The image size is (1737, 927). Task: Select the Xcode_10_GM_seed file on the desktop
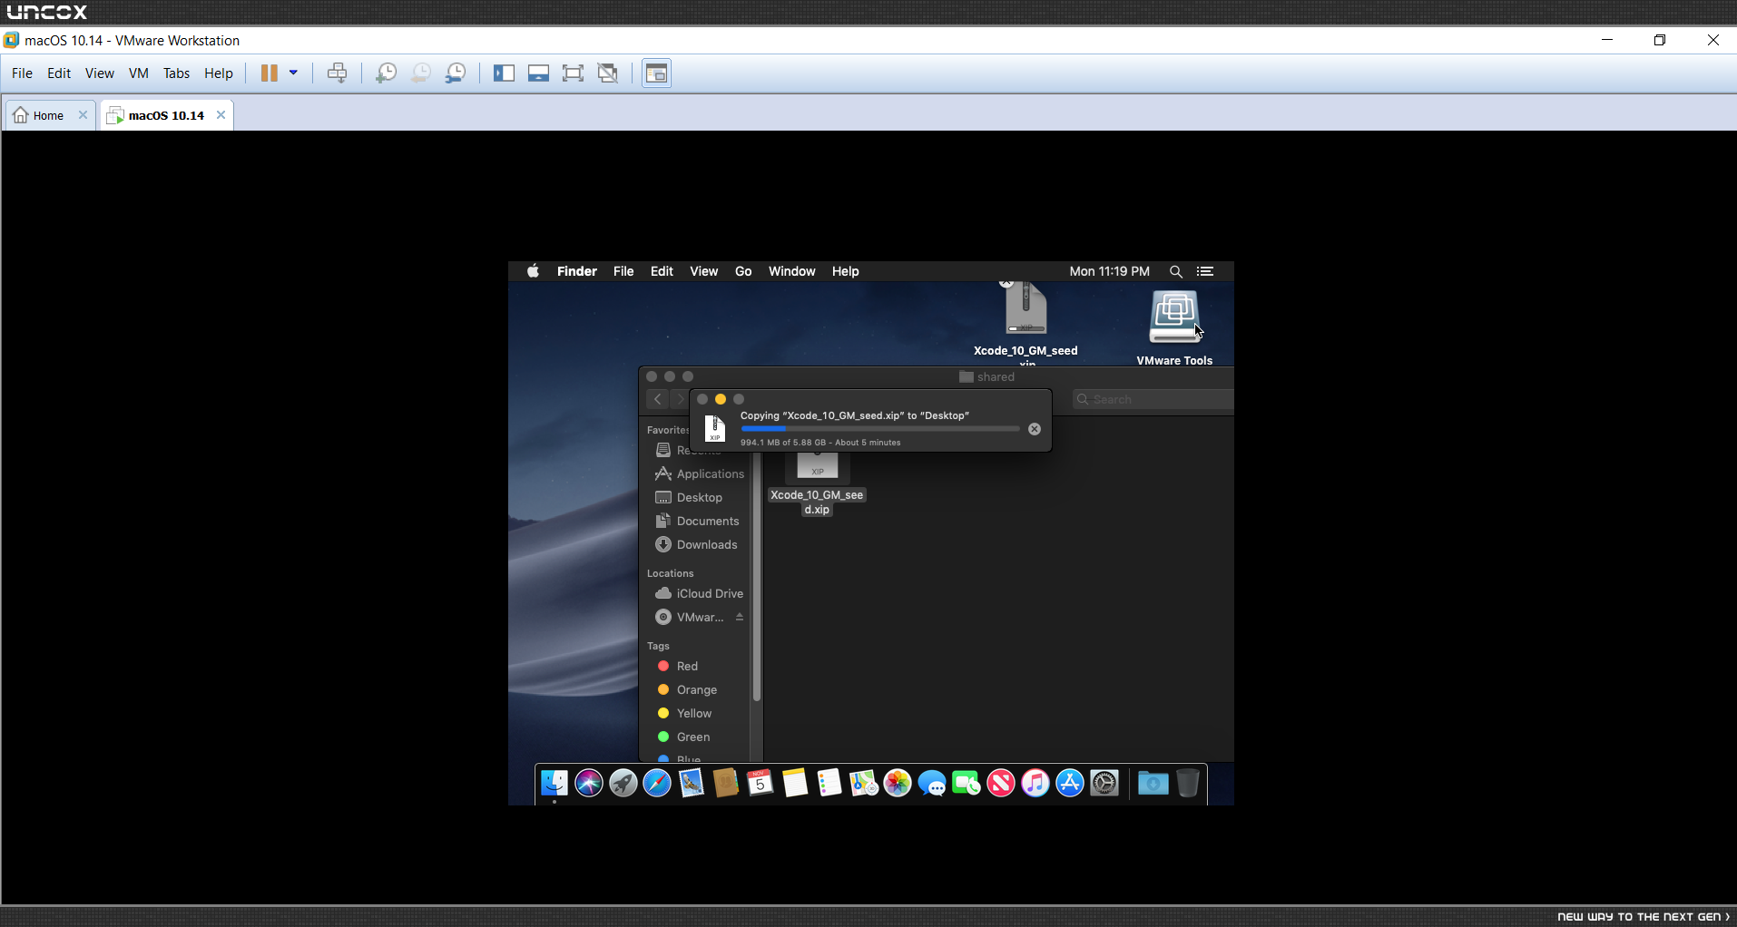pos(1026,322)
